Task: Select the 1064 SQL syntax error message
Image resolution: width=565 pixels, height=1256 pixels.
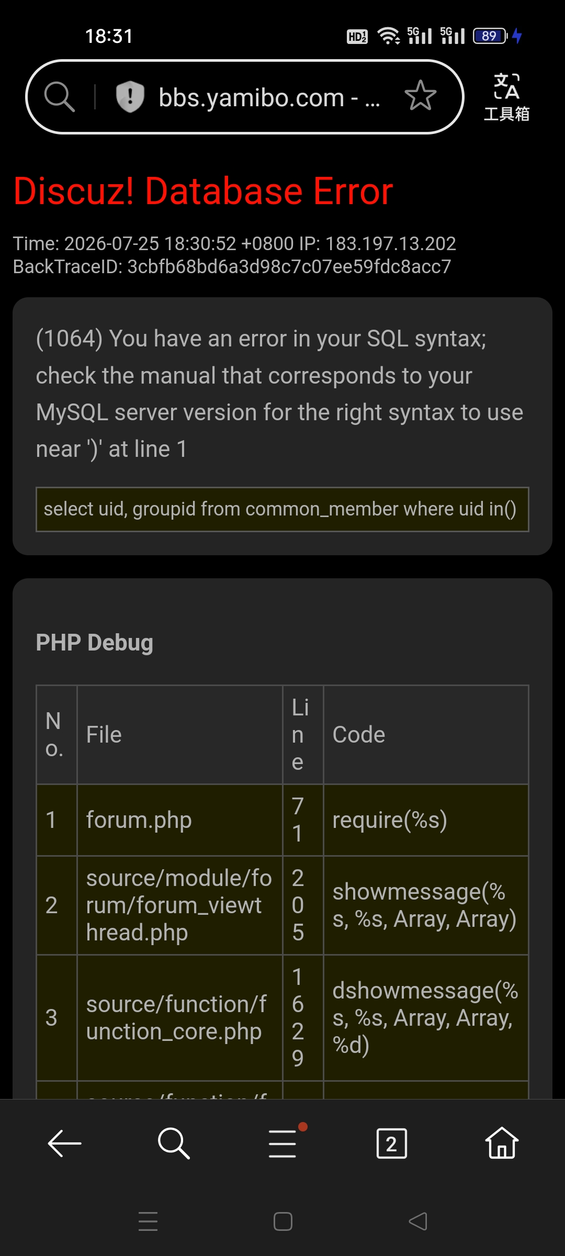Action: point(280,394)
